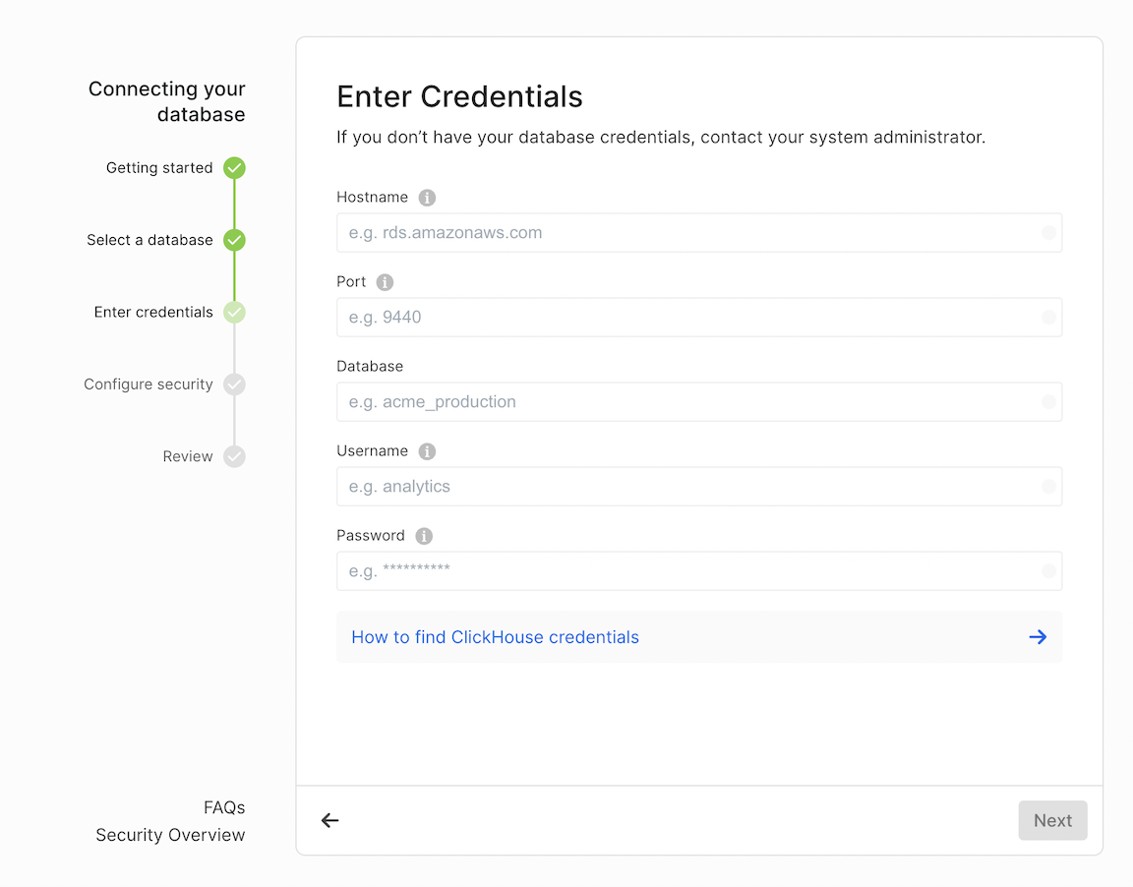Click the Enter credentials step circle
This screenshot has width=1133, height=887.
click(234, 313)
